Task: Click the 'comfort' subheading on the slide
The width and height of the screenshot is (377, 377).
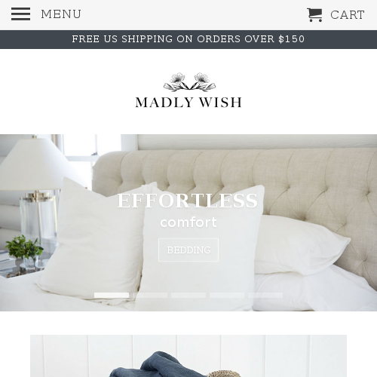Action: click(188, 222)
